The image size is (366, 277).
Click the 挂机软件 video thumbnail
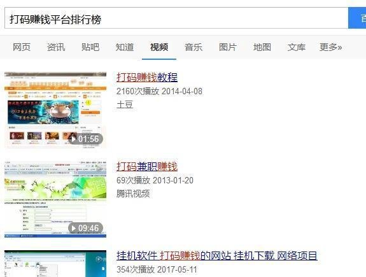[x=55, y=264]
